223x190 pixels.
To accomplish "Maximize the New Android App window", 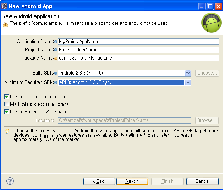I will pos(210,6).
